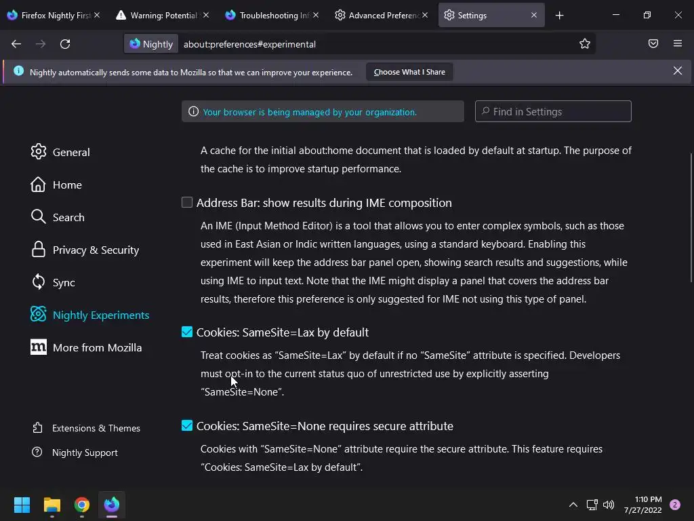The width and height of the screenshot is (694, 521).
Task: Close the Warning: Potential tab
Action: coord(206,15)
